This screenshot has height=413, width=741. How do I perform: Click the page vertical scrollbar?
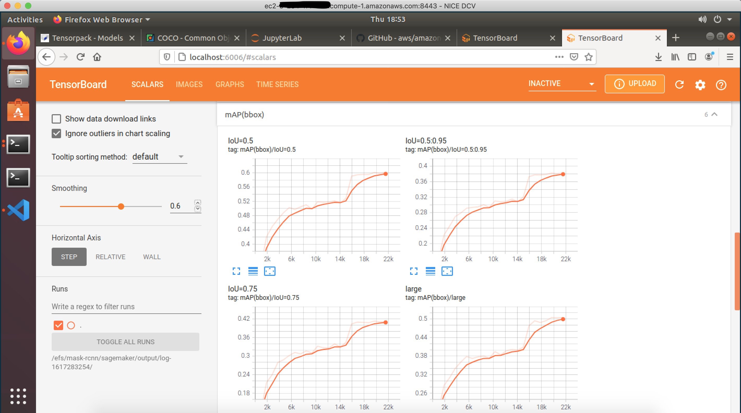[x=738, y=271]
